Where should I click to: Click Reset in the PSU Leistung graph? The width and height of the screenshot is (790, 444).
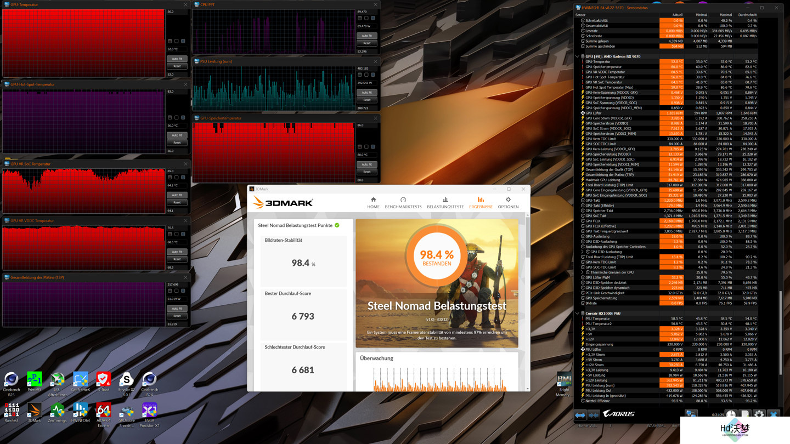tap(367, 100)
